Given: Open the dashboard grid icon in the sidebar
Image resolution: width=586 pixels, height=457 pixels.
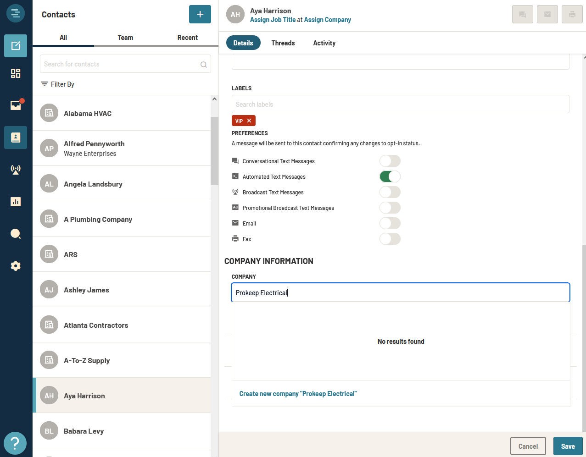Looking at the screenshot, I should point(15,73).
